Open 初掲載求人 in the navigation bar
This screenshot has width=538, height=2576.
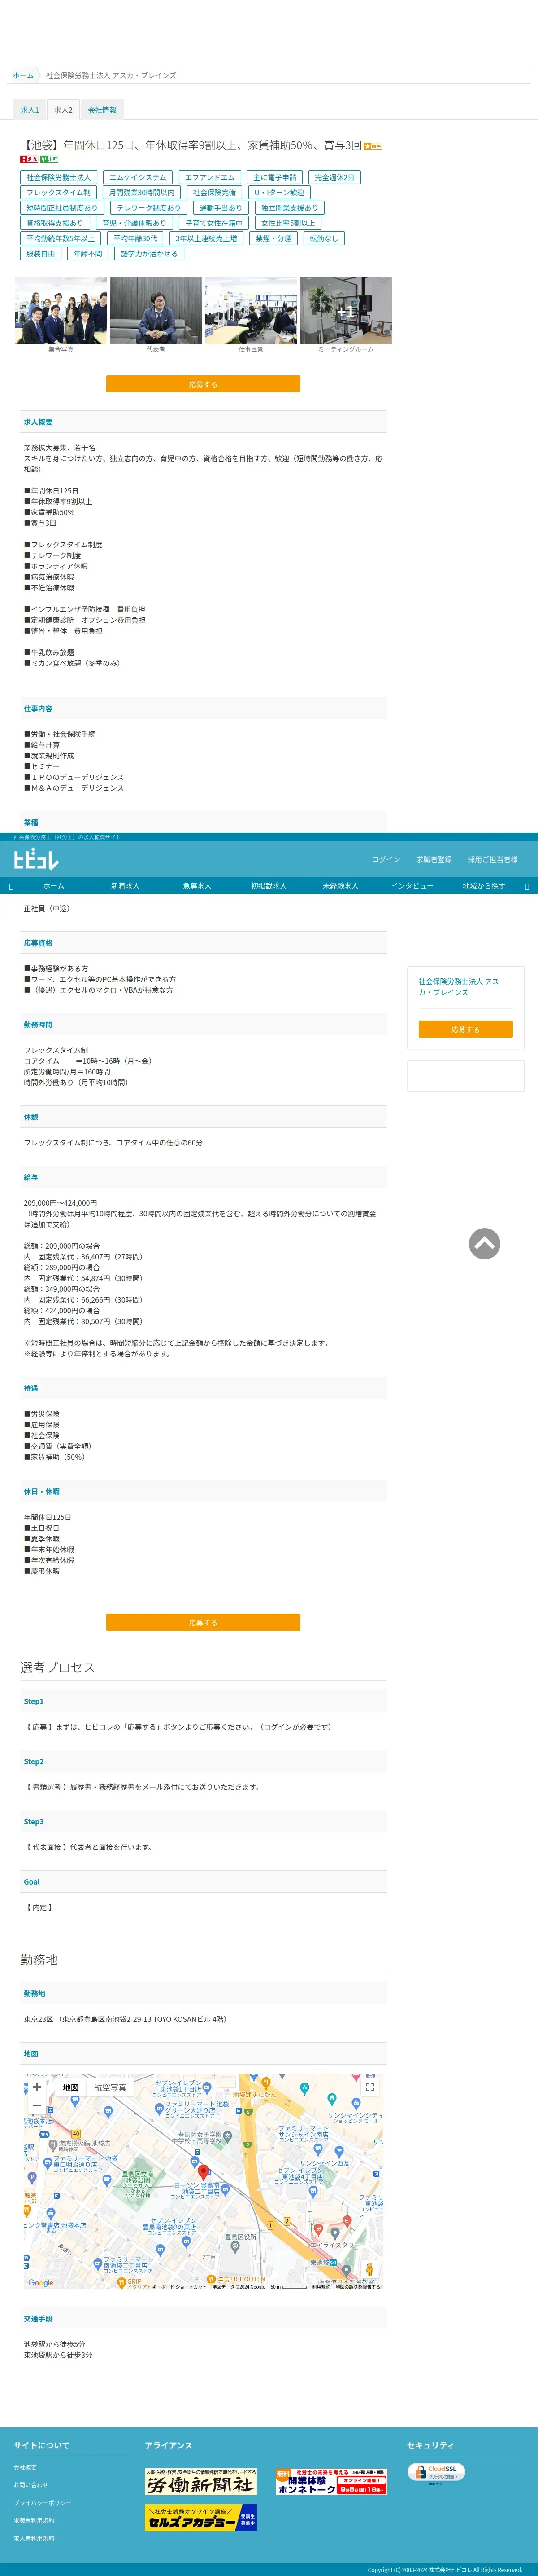coord(269,886)
